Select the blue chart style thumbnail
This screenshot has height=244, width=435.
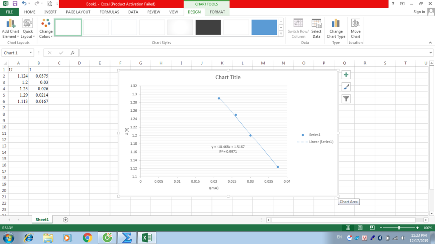pyautogui.click(x=264, y=27)
